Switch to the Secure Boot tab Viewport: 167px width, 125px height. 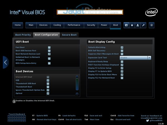click(69, 35)
